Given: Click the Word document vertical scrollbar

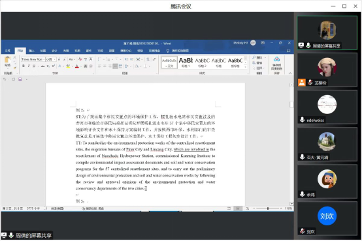Looking at the screenshot, I should pyautogui.click(x=291, y=145).
